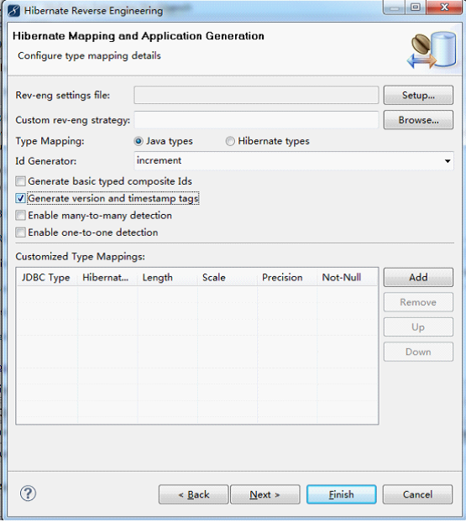This screenshot has width=466, height=522.
Task: Click the Precision column header
Action: pyautogui.click(x=287, y=277)
